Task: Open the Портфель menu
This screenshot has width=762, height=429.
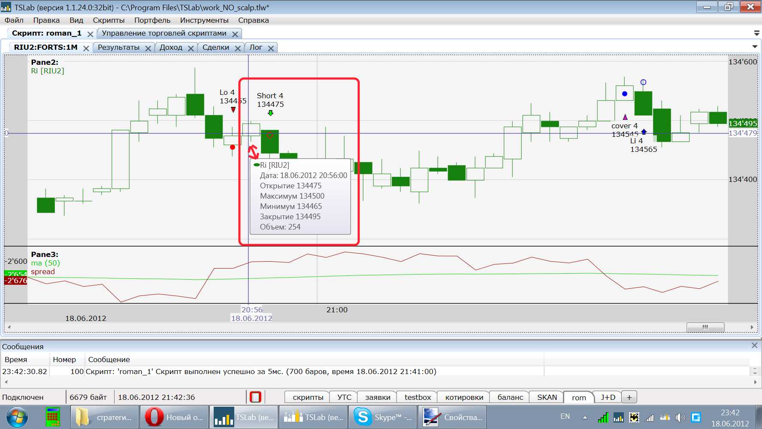Action: (152, 20)
